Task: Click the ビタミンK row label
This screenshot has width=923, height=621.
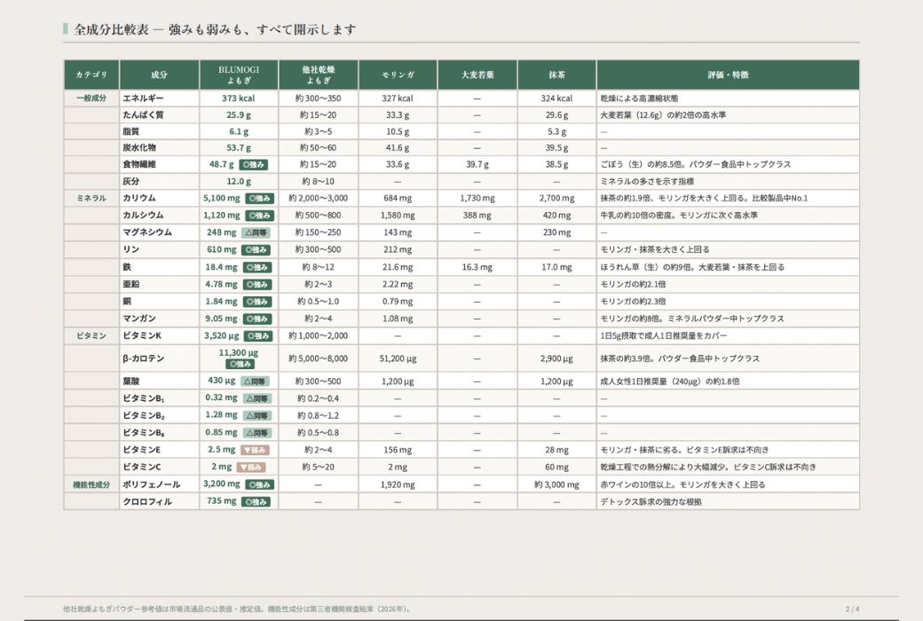Action: 142,335
